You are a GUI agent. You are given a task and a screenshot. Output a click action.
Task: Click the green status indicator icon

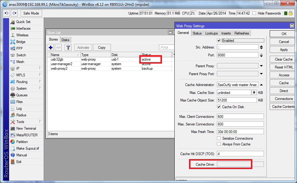[286, 13]
